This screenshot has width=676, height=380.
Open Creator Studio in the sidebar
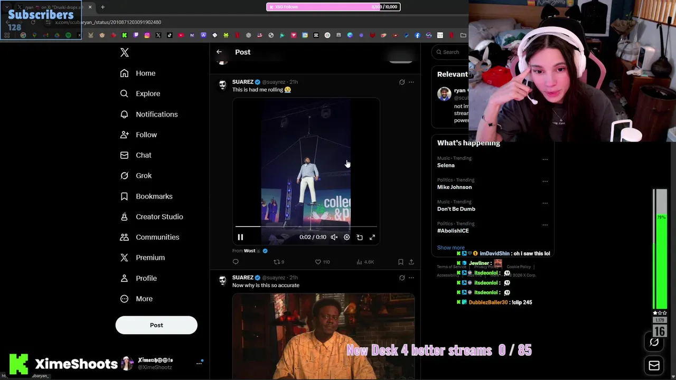152,217
